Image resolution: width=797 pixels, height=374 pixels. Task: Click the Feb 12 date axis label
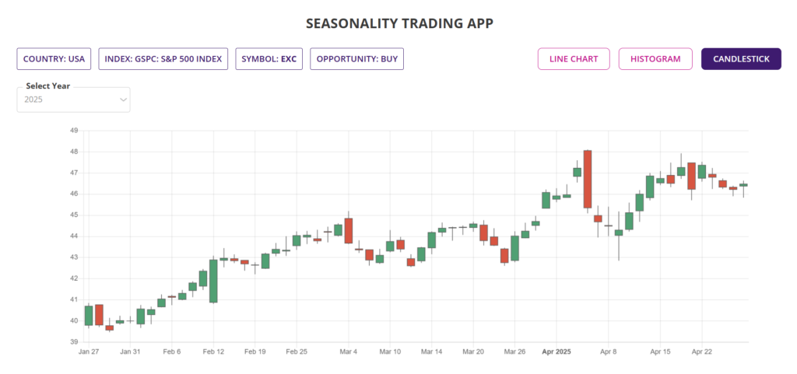pos(213,352)
